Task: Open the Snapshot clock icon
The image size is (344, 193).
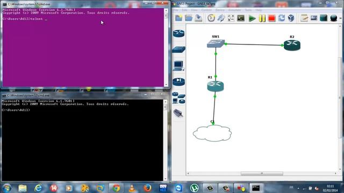Action: tap(211, 18)
